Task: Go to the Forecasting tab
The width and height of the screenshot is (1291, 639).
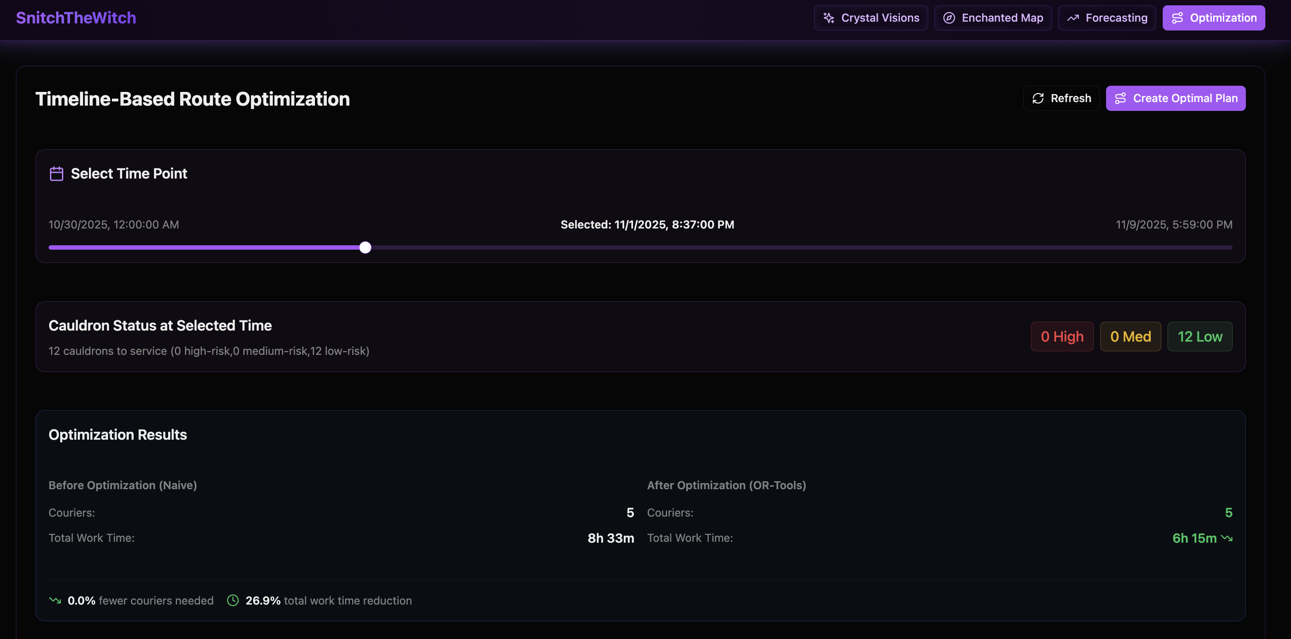Action: coord(1107,18)
